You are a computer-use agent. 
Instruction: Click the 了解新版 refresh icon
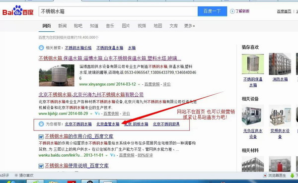(232, 11)
